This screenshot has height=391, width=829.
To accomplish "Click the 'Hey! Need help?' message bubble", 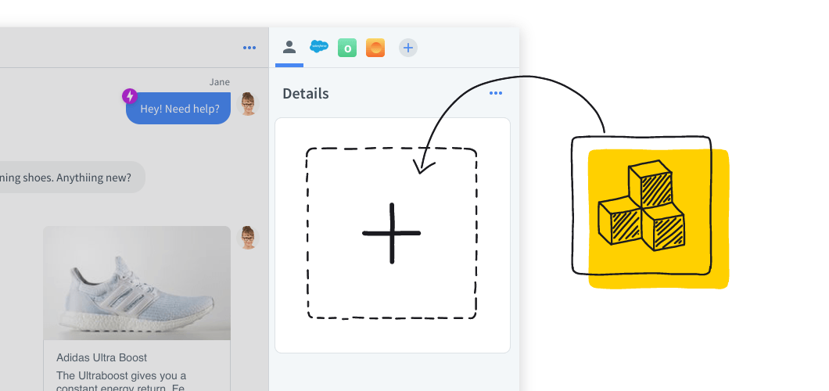I will pyautogui.click(x=178, y=109).
